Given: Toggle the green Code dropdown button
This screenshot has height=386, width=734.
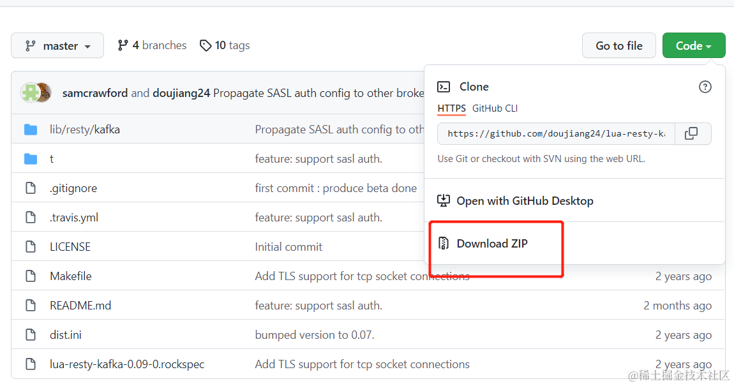Looking at the screenshot, I should [x=694, y=45].
